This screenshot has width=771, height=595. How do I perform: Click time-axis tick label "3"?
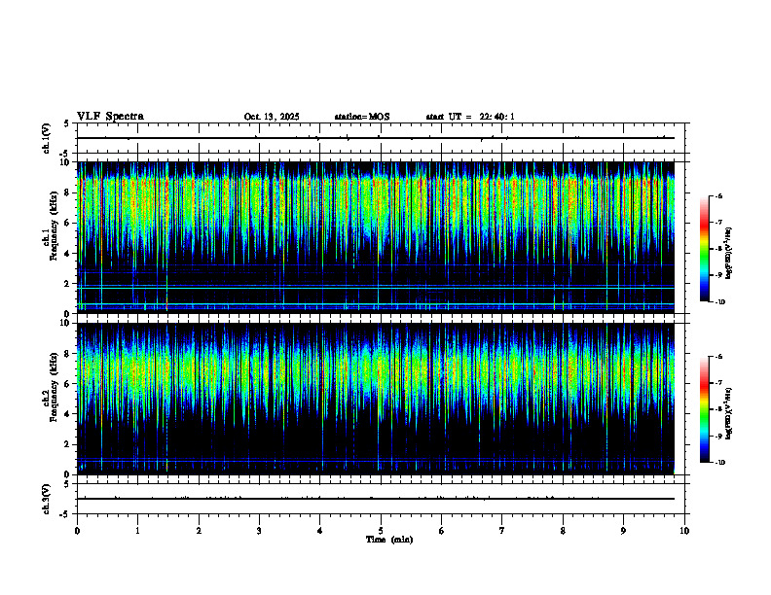coord(259,531)
